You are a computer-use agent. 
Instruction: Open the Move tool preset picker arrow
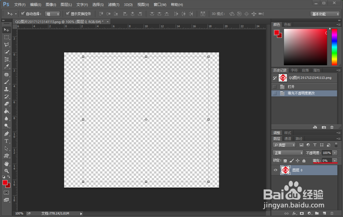coord(16,14)
